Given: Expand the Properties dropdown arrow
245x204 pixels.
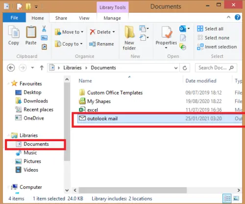Looking at the screenshot, I should pos(166,48).
